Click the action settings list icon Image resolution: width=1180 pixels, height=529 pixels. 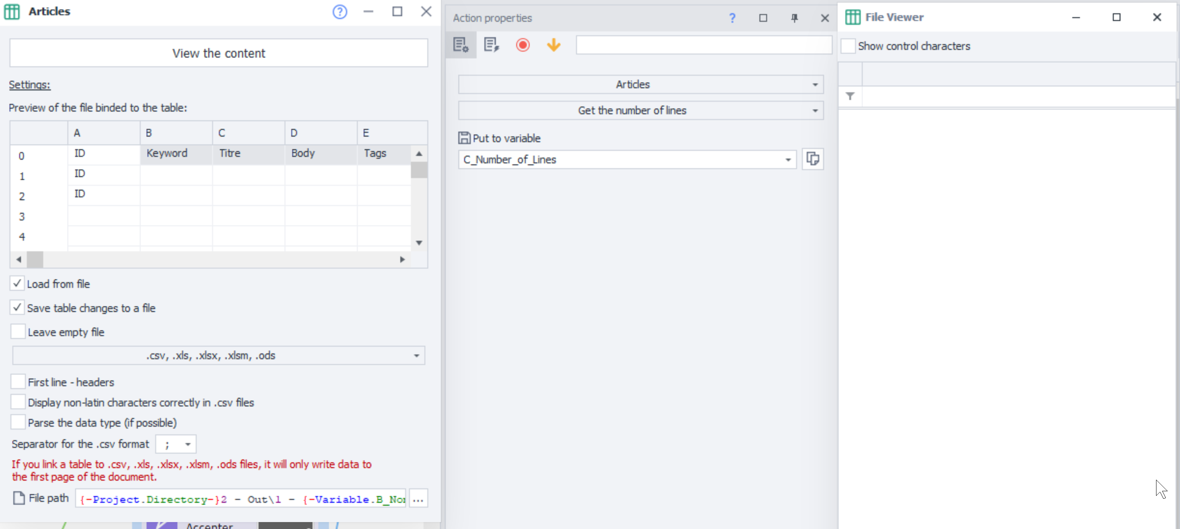point(460,45)
